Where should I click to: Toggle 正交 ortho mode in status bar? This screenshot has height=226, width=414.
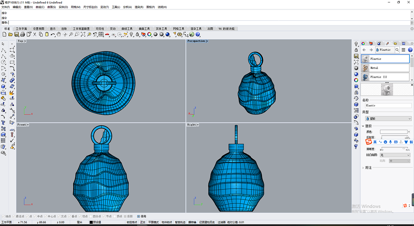[x=143, y=222]
